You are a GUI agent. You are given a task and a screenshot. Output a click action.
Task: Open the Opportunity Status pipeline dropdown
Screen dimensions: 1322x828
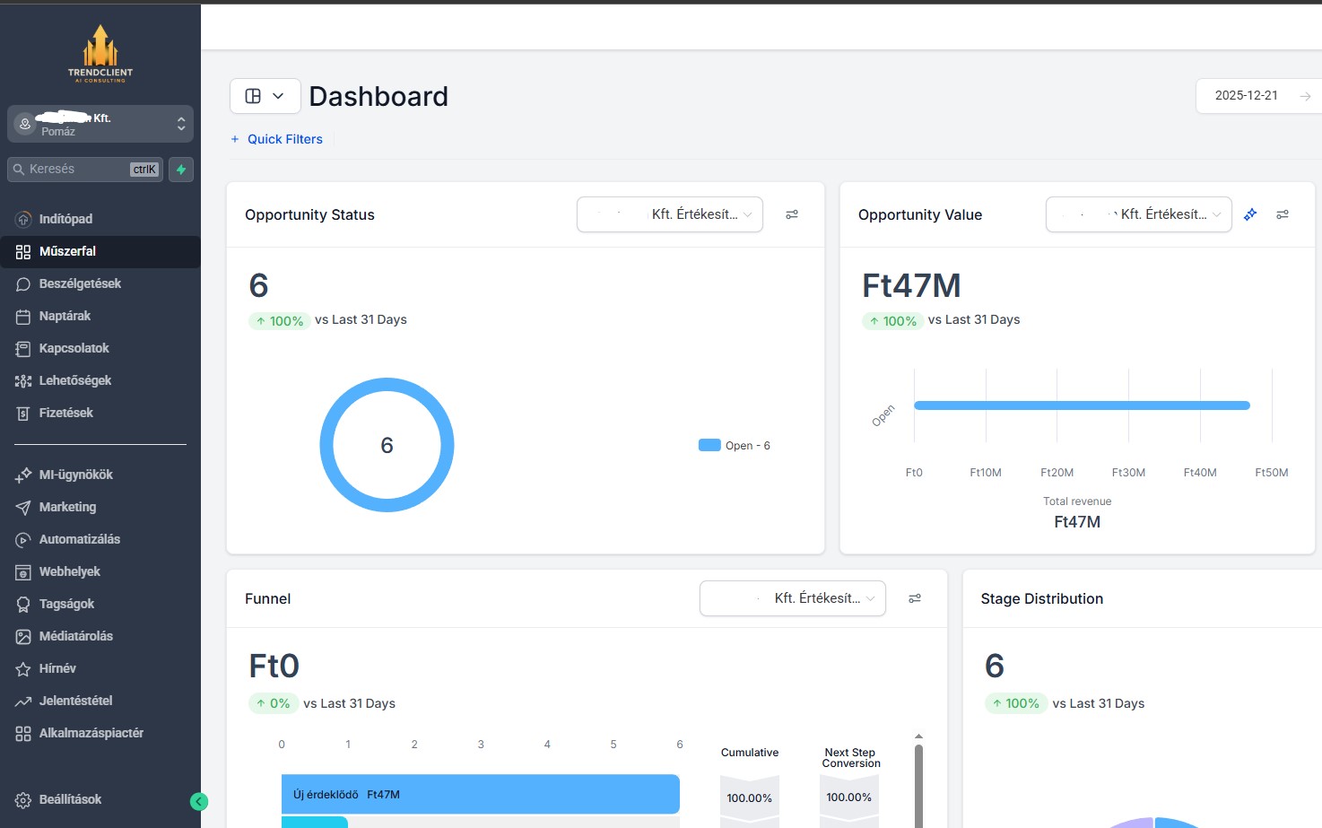[670, 214]
